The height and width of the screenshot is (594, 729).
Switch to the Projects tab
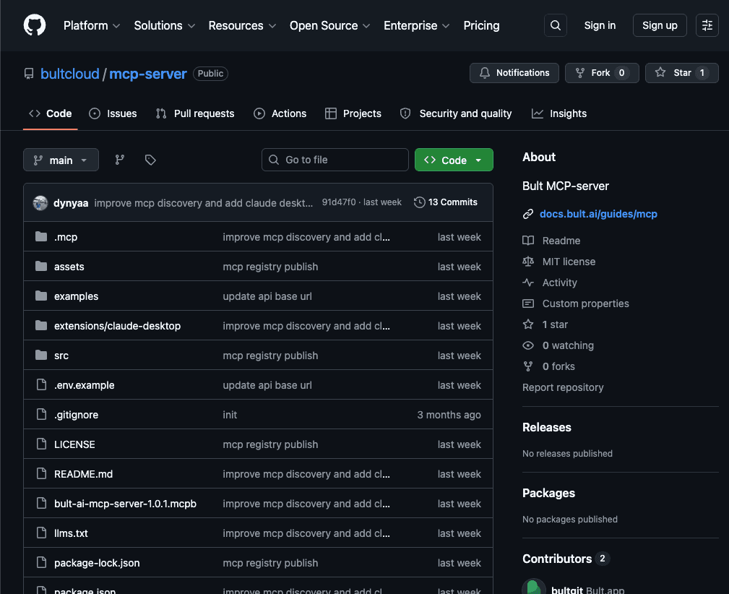coord(353,113)
